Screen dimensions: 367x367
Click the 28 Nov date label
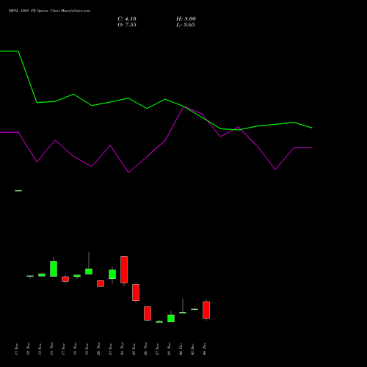click(169, 349)
